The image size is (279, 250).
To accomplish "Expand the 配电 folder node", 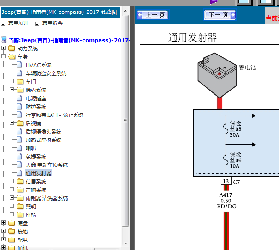I will [x=3, y=239].
